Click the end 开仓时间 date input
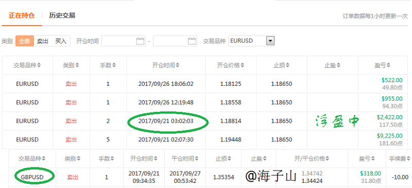This screenshot has height=188, width=412. coord(175,41)
